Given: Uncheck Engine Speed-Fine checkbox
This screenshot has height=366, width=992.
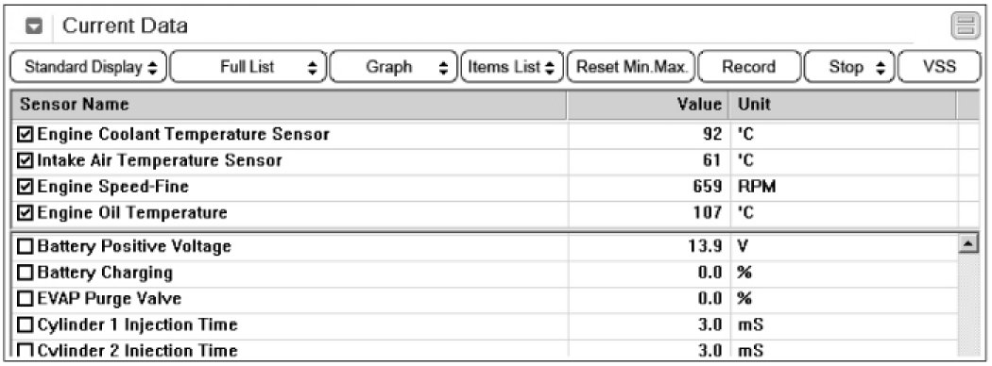Looking at the screenshot, I should click(x=25, y=187).
